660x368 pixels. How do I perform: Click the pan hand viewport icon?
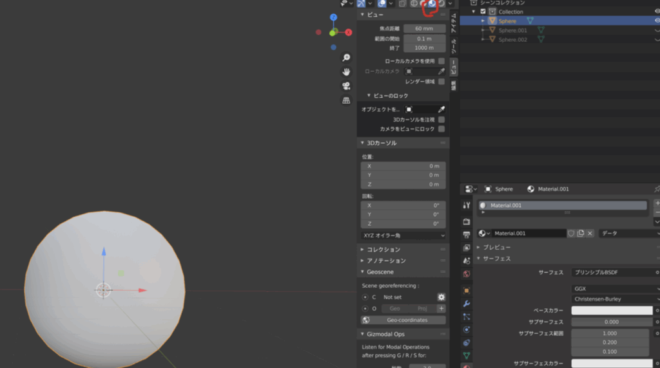click(x=346, y=71)
